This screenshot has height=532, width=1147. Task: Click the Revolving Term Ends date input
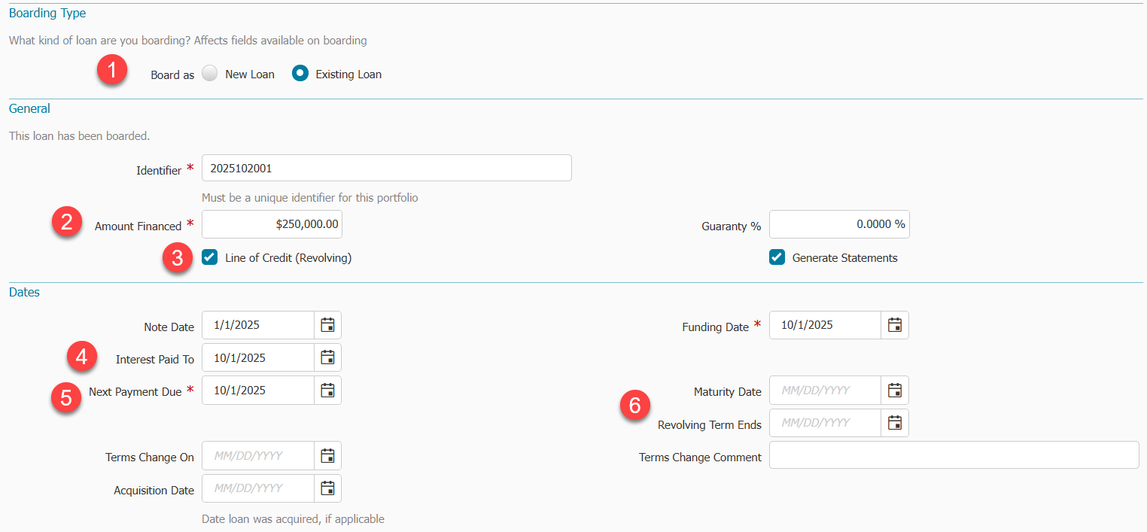coord(825,423)
